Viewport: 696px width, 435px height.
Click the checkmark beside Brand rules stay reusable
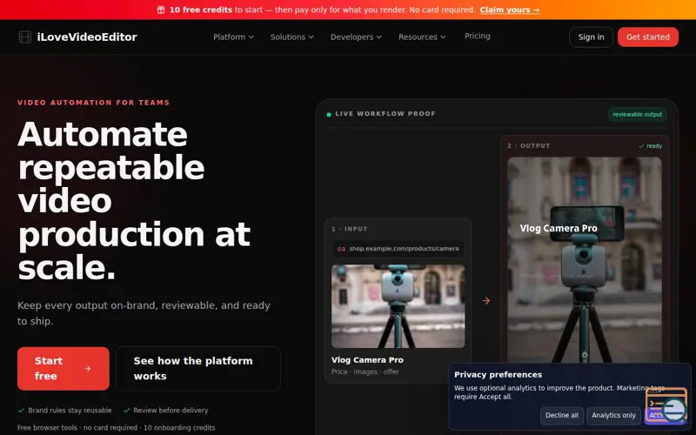click(21, 411)
